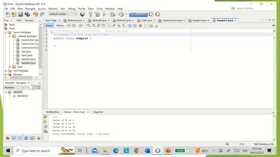The image size is (280, 157).
Task: Click the New Project toolbar icon
Action: 14,14
